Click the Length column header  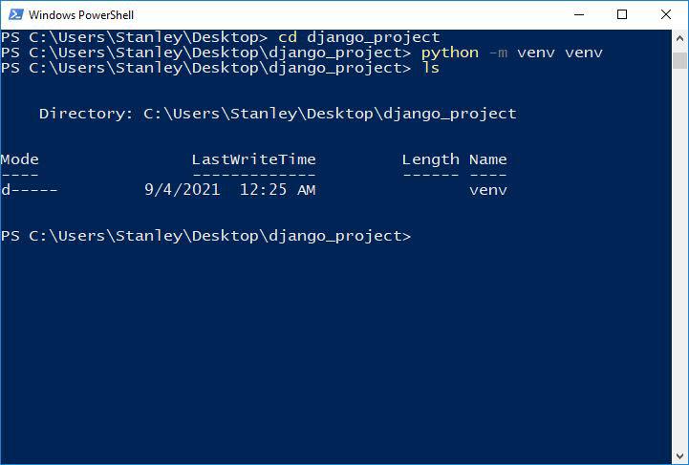tap(430, 159)
